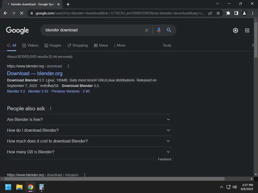Screen dimensions: 258x193
Task: Click the scroll down arrow
Action: pos(256,174)
